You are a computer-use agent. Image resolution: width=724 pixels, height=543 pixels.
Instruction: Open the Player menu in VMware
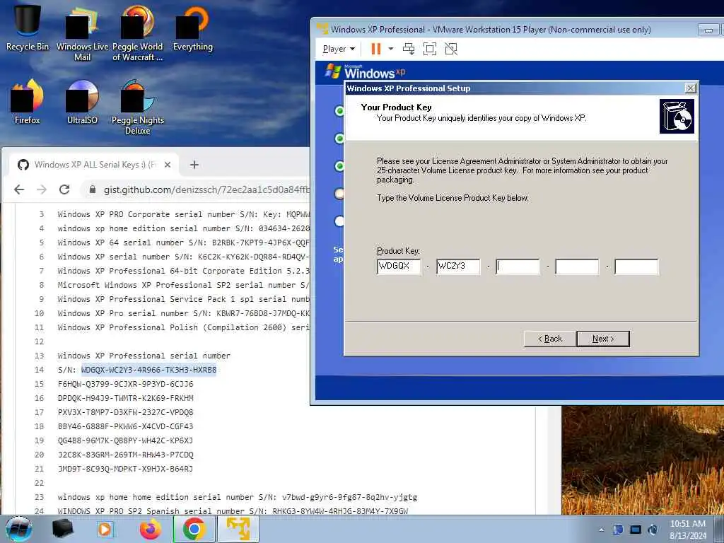[x=339, y=49]
